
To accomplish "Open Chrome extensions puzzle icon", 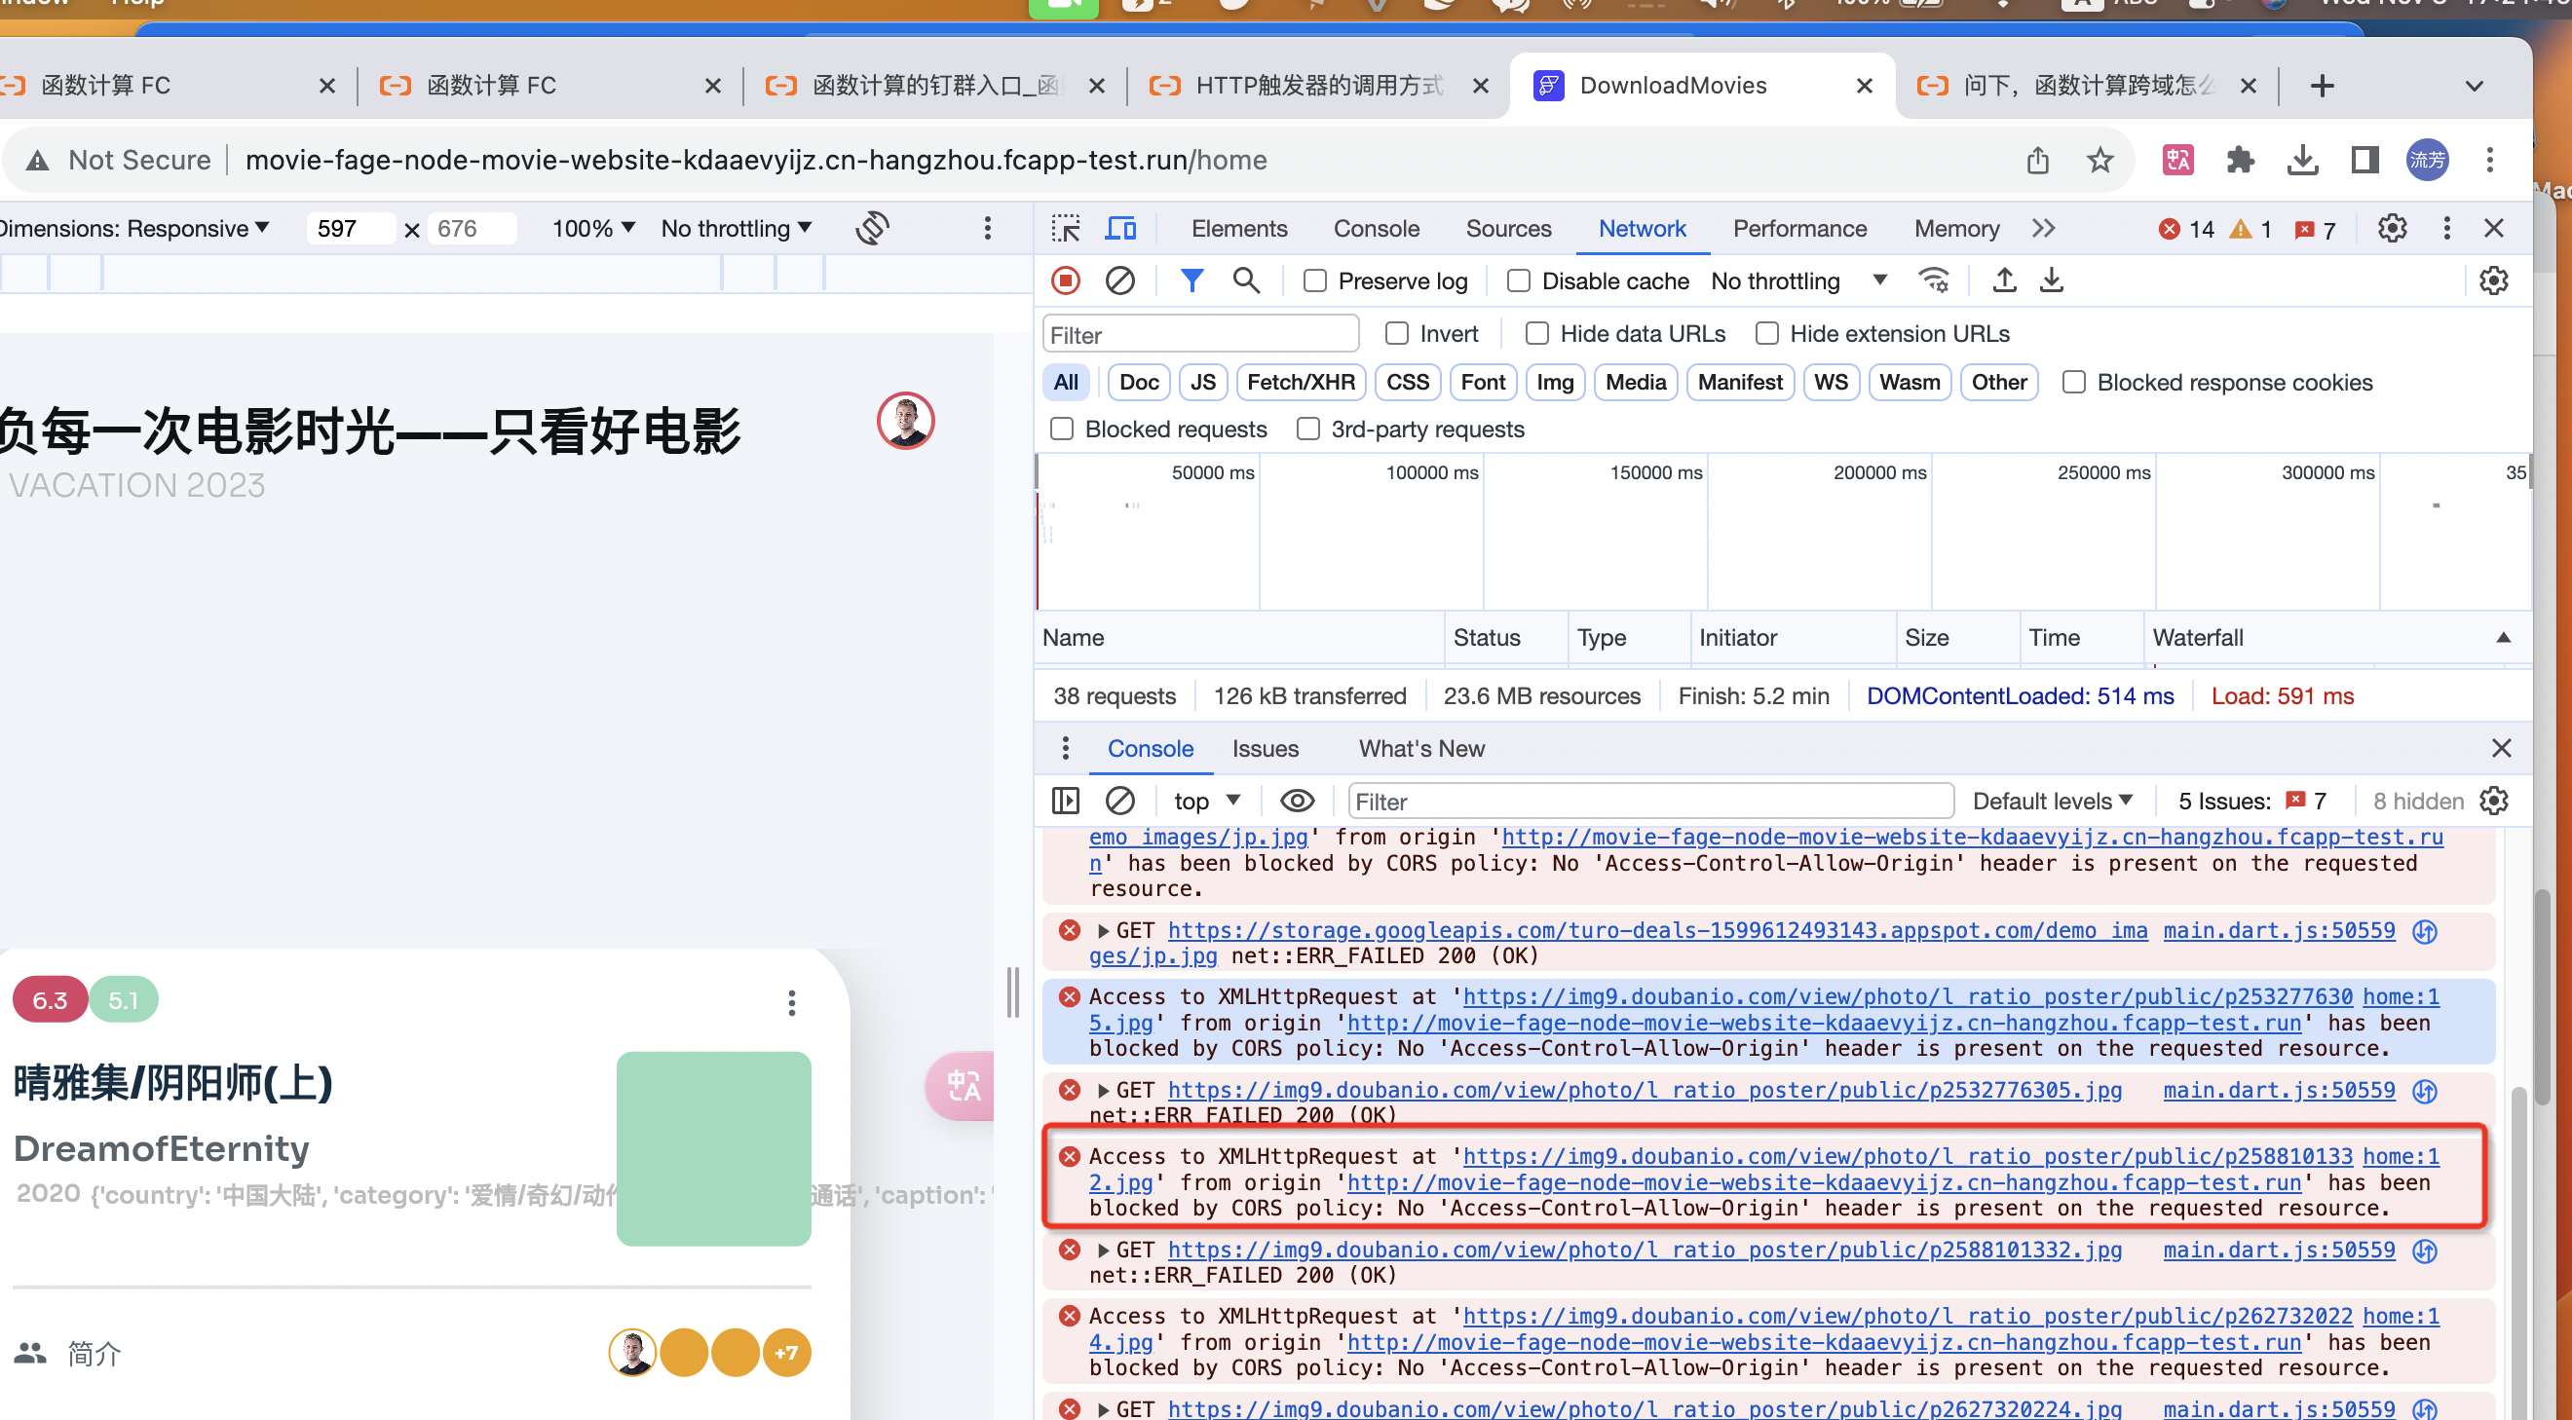I will 2240,160.
